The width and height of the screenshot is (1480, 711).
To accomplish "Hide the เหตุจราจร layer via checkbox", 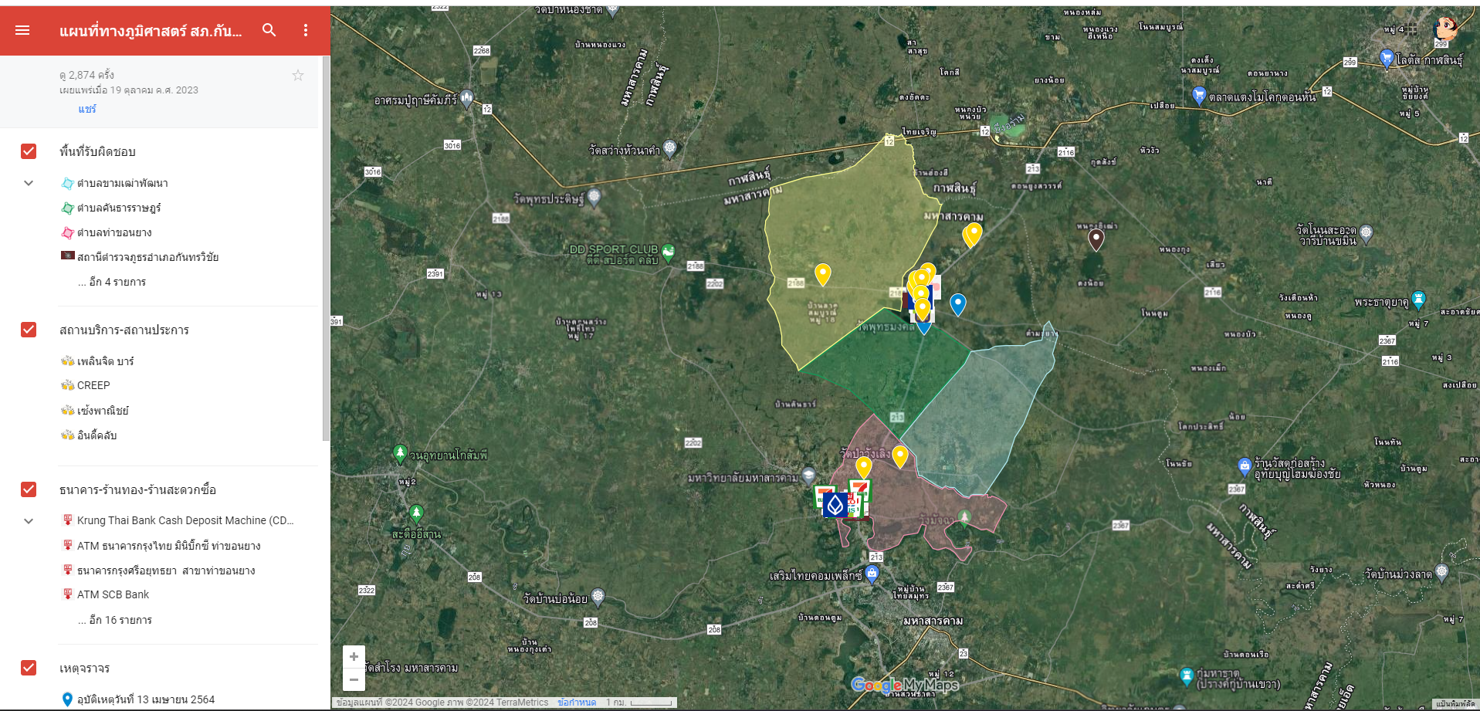I will [x=29, y=668].
